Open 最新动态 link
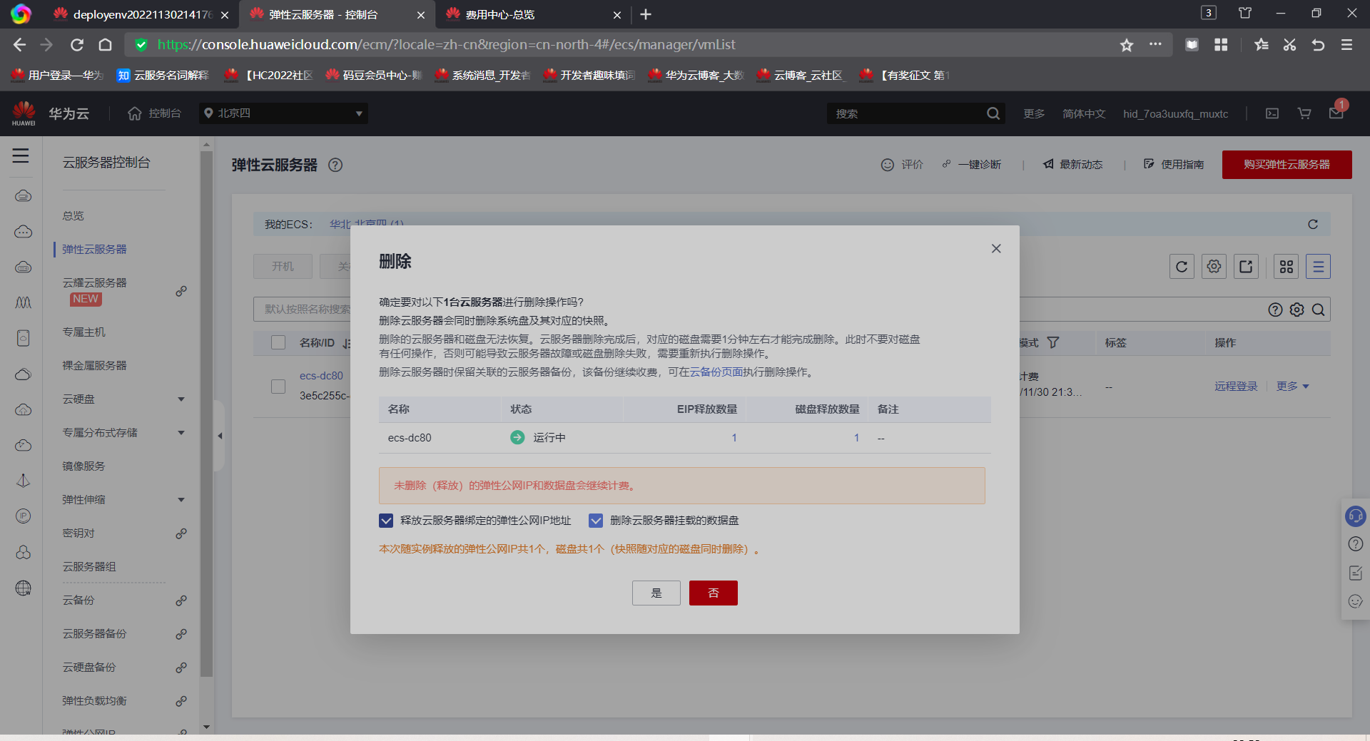The image size is (1370, 741). pyautogui.click(x=1072, y=165)
